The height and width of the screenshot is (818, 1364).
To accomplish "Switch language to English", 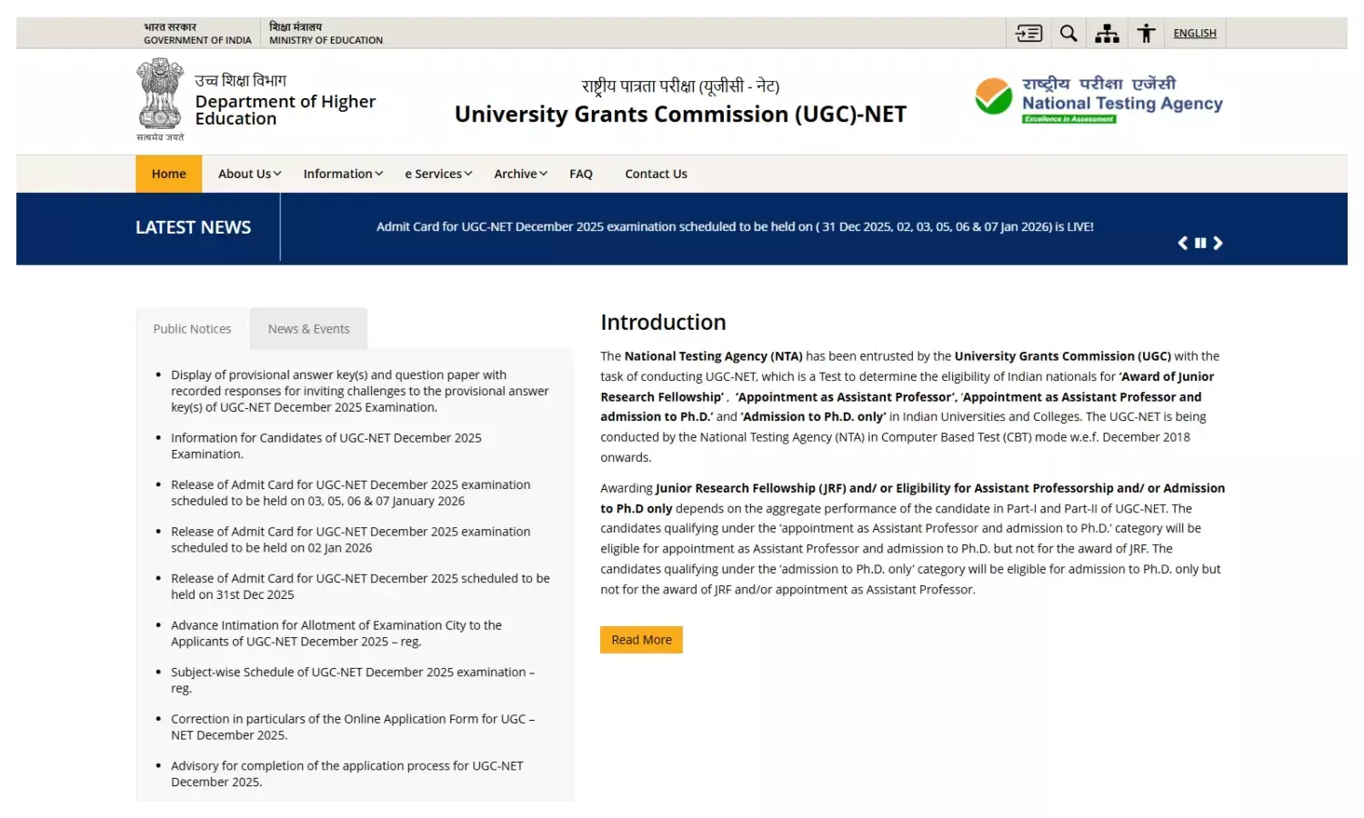I will (1194, 34).
